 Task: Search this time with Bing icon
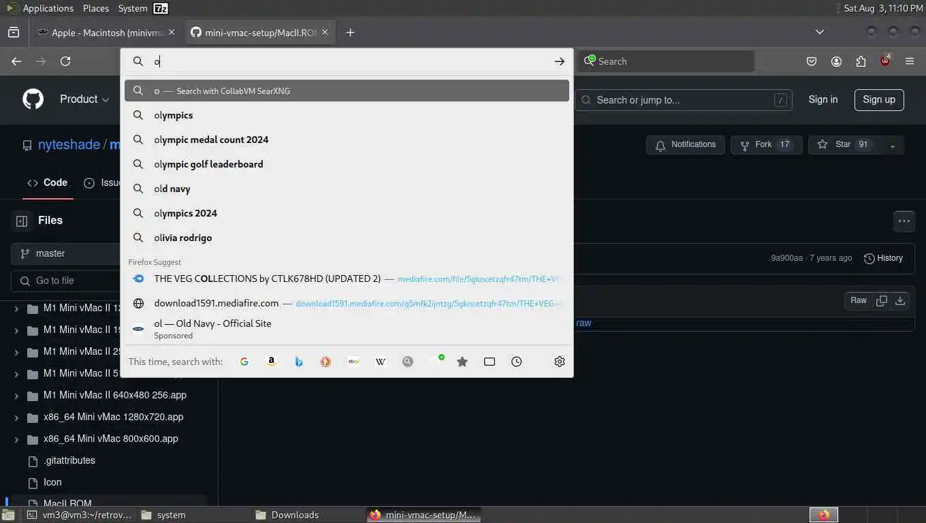(299, 362)
